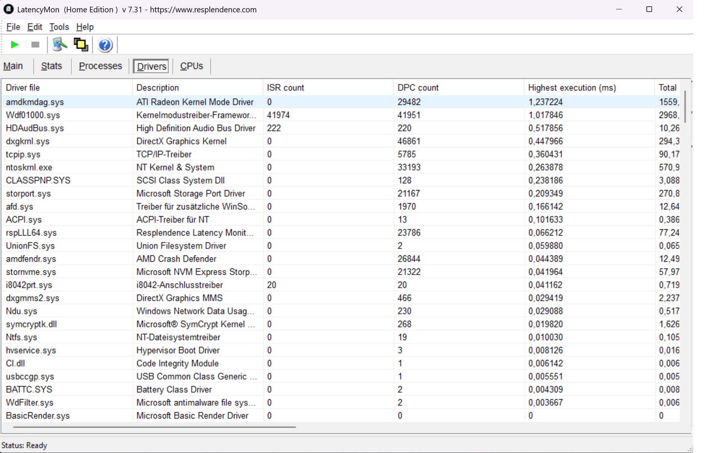Open the Edit menu
Screen dimensions: 705x453
(x=35, y=27)
